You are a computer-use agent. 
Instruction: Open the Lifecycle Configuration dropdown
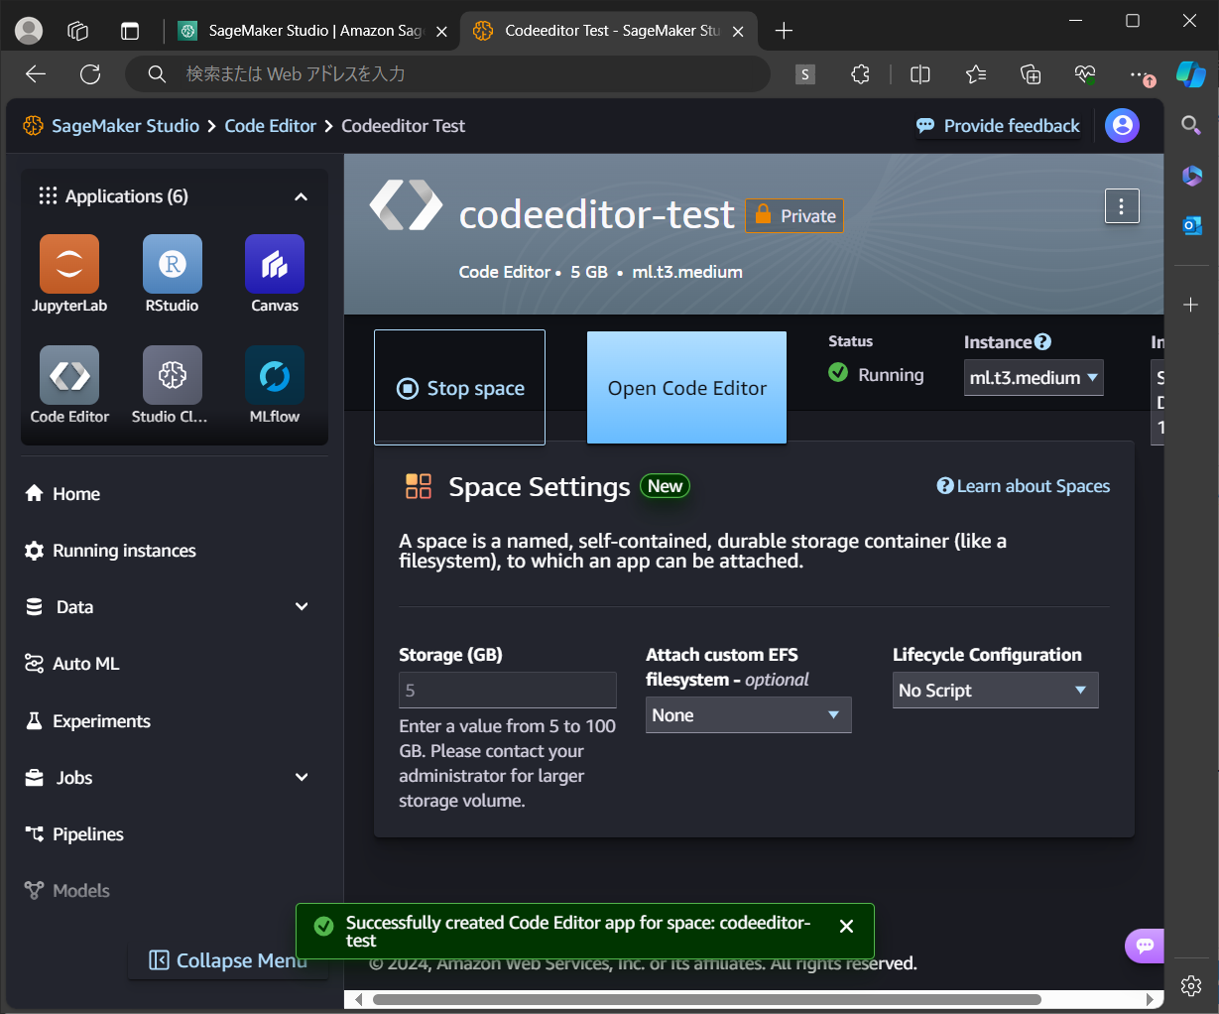tap(995, 690)
